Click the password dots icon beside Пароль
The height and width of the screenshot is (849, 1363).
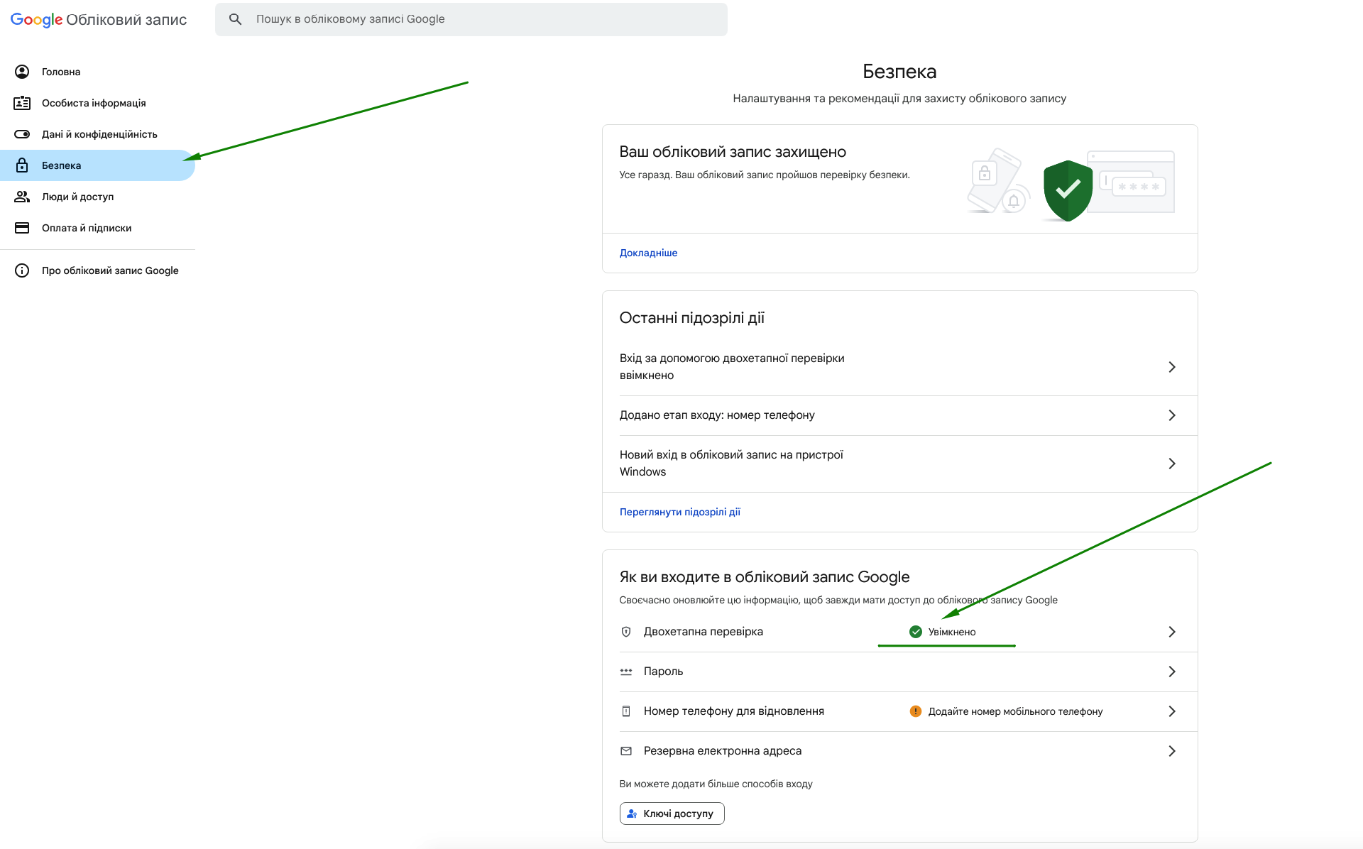[x=626, y=672]
